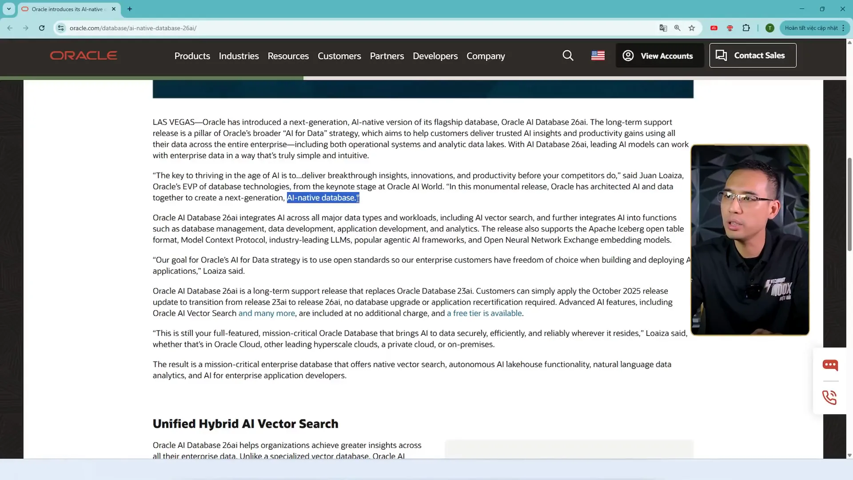Click the second red extension icon
This screenshot has height=480, width=853.
pyautogui.click(x=730, y=28)
